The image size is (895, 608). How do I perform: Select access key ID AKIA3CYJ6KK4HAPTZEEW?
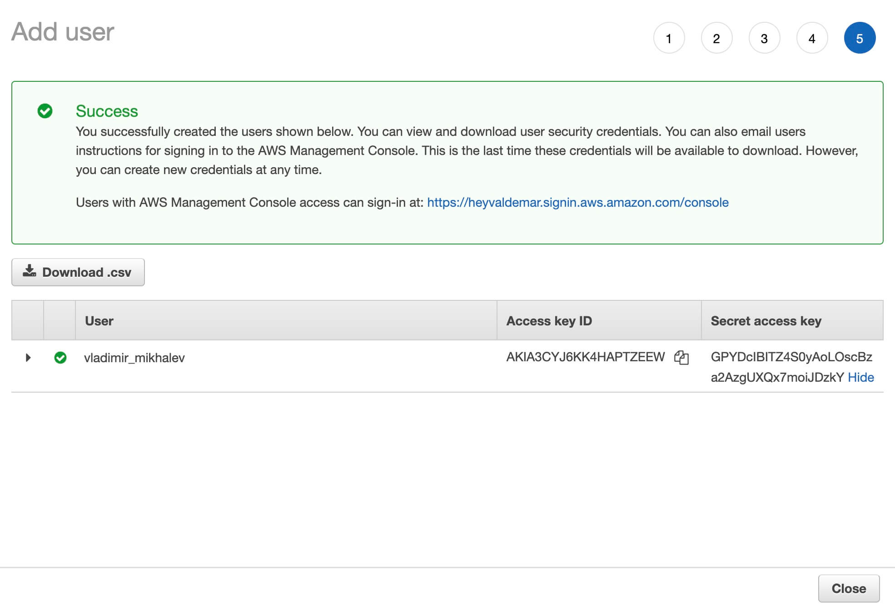click(585, 357)
